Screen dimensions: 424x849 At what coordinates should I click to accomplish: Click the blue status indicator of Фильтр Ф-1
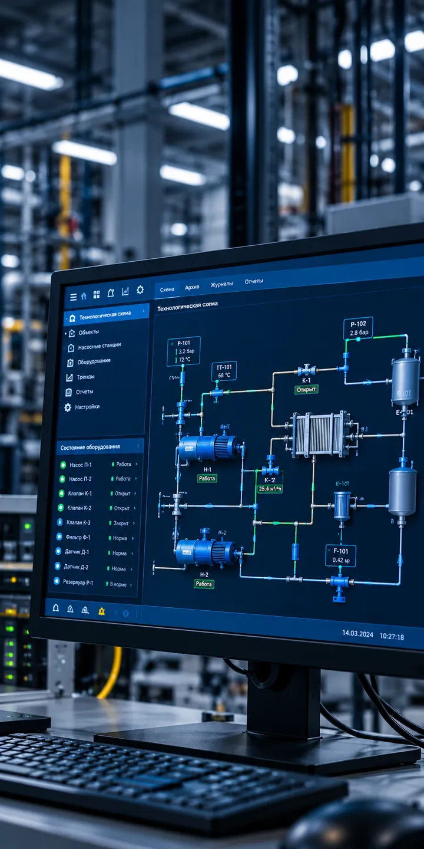pyautogui.click(x=59, y=537)
